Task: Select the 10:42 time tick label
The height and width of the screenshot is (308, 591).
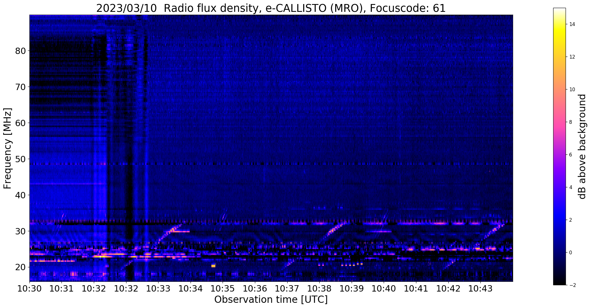Action: click(448, 289)
